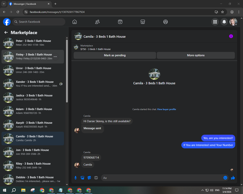Focus the Aa message input field
The image size is (243, 194).
161,178
